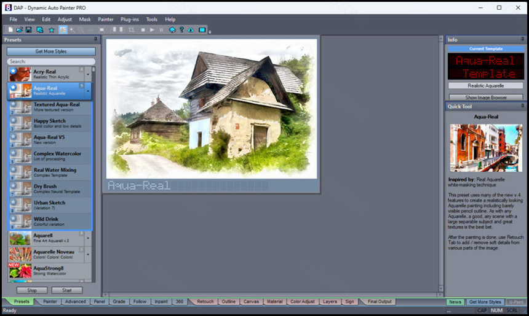The width and height of the screenshot is (529, 316).
Task: Open the Painter menu
Action: (106, 20)
